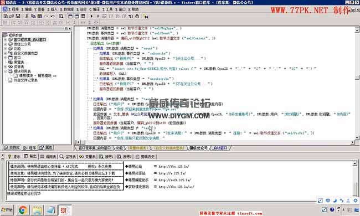Click the code editor scroll-left arrow

pos(78,142)
